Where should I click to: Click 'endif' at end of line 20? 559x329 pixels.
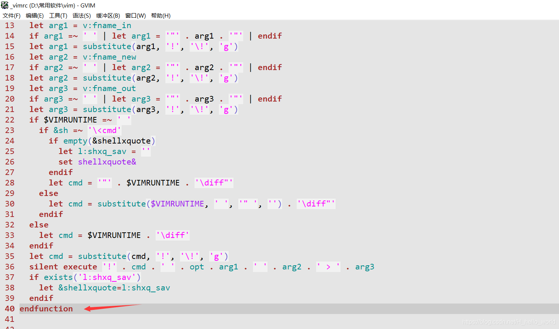click(x=270, y=99)
